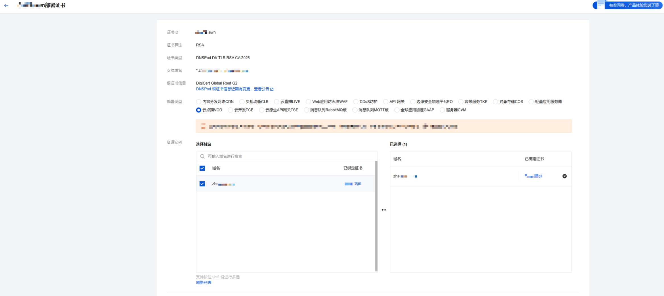
Task: Click 刷新列表 to refresh the list
Action: [x=204, y=283]
